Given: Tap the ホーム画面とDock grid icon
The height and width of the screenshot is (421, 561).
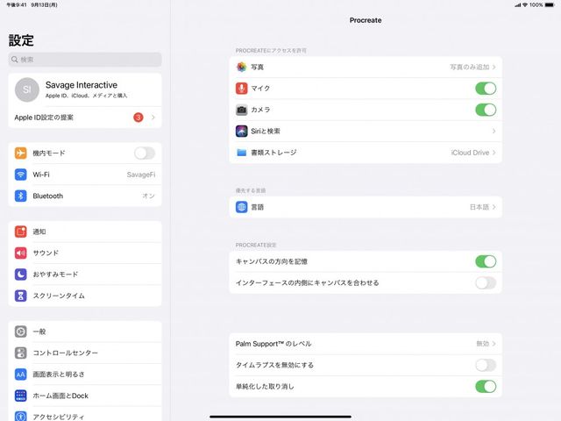Looking at the screenshot, I should tap(21, 396).
